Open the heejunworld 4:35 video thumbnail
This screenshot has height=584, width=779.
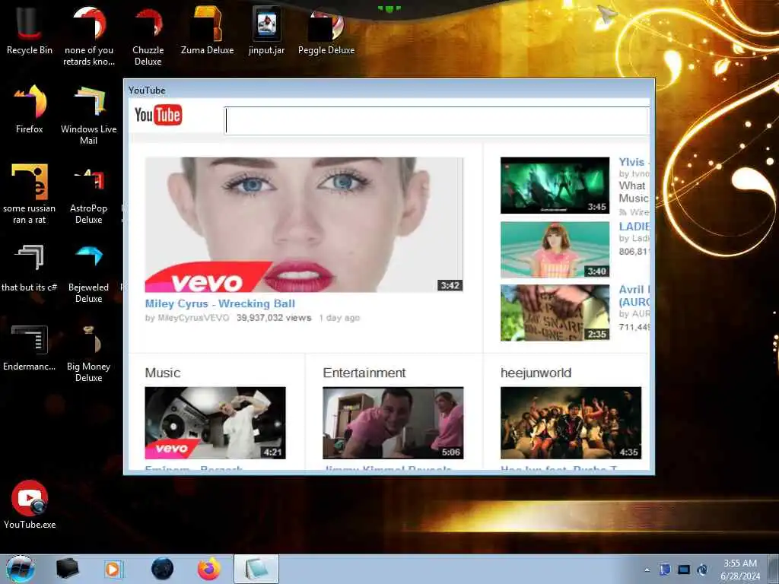click(x=571, y=423)
